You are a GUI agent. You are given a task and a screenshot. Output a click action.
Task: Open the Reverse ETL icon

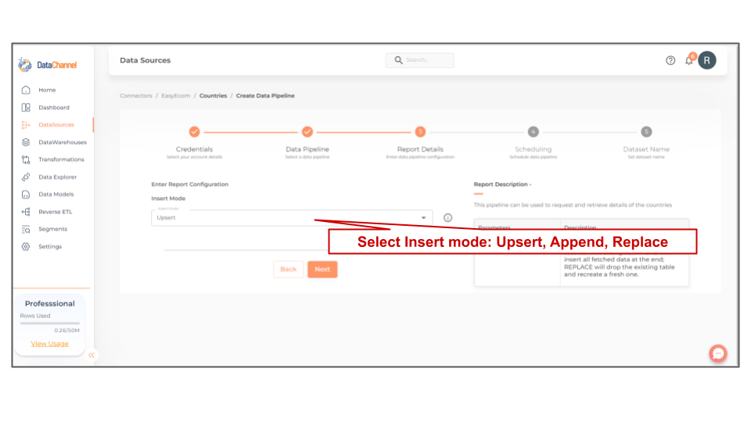coord(26,212)
